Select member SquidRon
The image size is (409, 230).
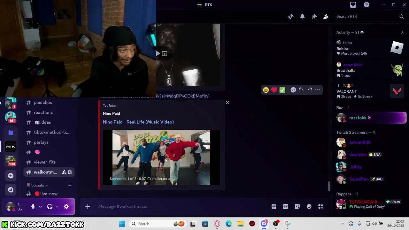[x=371, y=179]
